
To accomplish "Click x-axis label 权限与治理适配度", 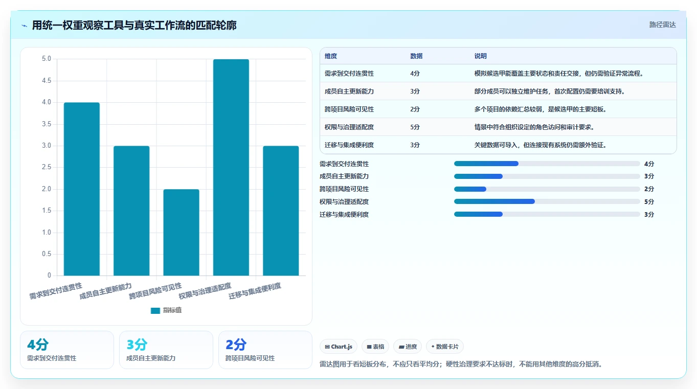I will coord(205,290).
